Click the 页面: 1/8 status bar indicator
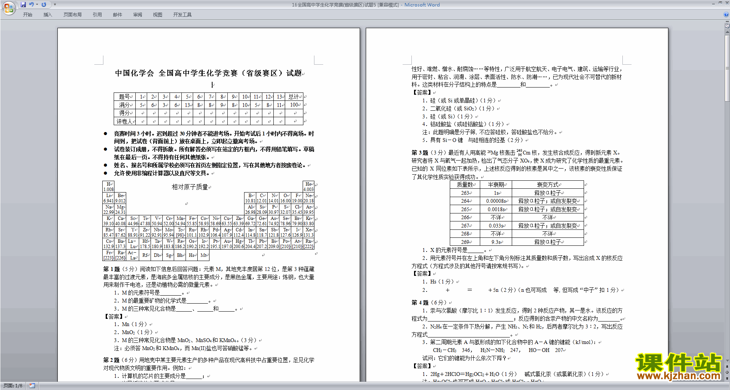 click(x=13, y=386)
